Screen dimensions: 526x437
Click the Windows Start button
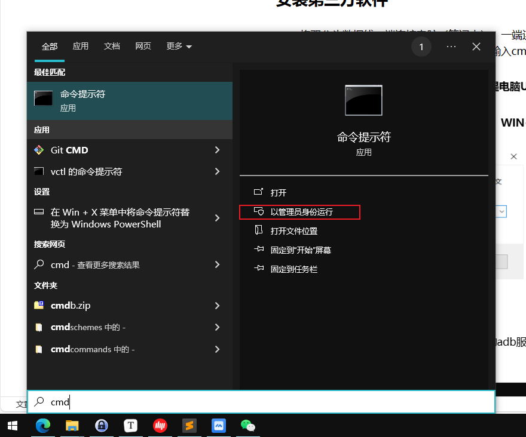(13, 425)
